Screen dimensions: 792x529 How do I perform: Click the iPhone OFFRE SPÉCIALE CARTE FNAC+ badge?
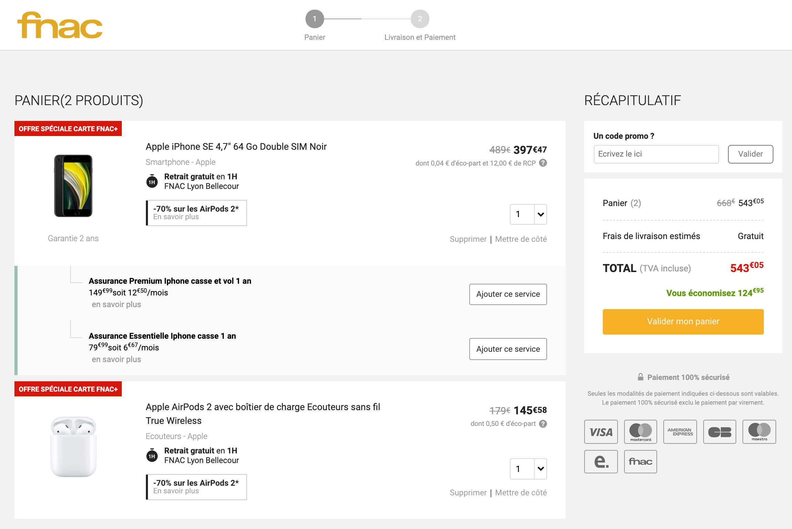coord(68,129)
